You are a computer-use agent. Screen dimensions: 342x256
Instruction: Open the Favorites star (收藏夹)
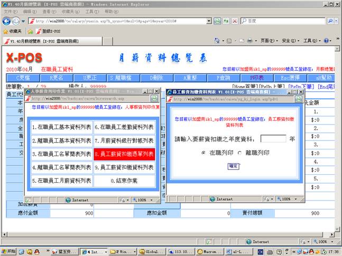click(x=13, y=31)
